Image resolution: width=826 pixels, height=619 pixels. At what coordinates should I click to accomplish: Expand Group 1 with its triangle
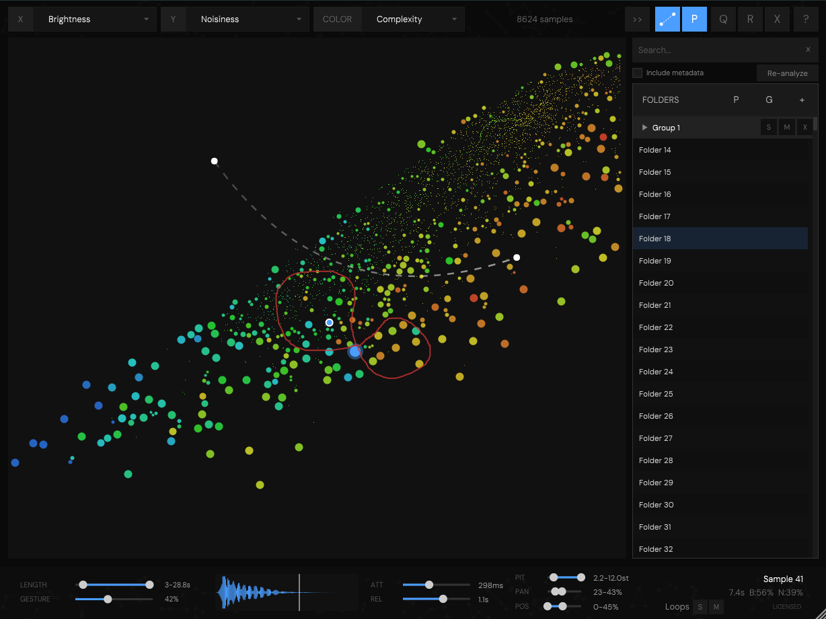coord(644,128)
